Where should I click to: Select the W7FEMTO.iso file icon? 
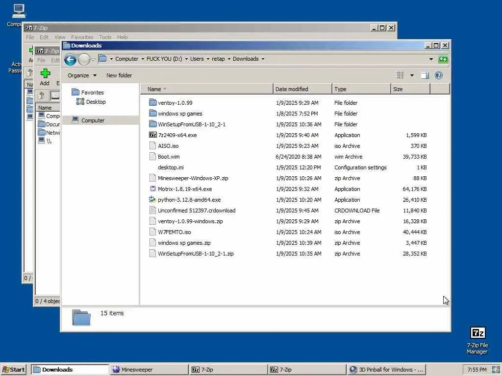tap(153, 232)
